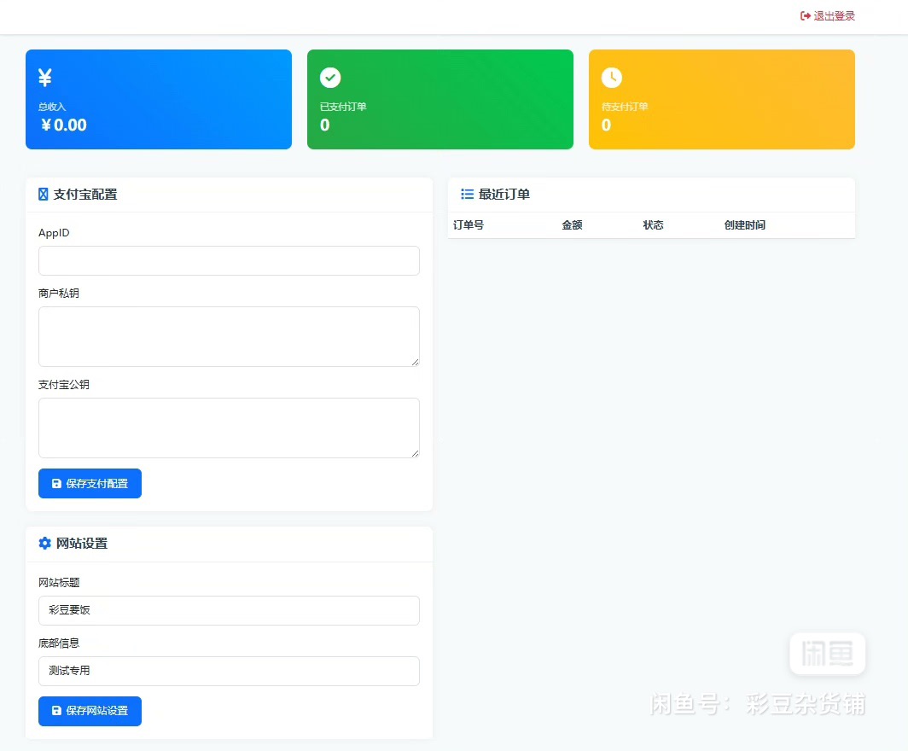This screenshot has height=751, width=908.
Task: Click the 创建时间 column header
Action: tap(744, 225)
